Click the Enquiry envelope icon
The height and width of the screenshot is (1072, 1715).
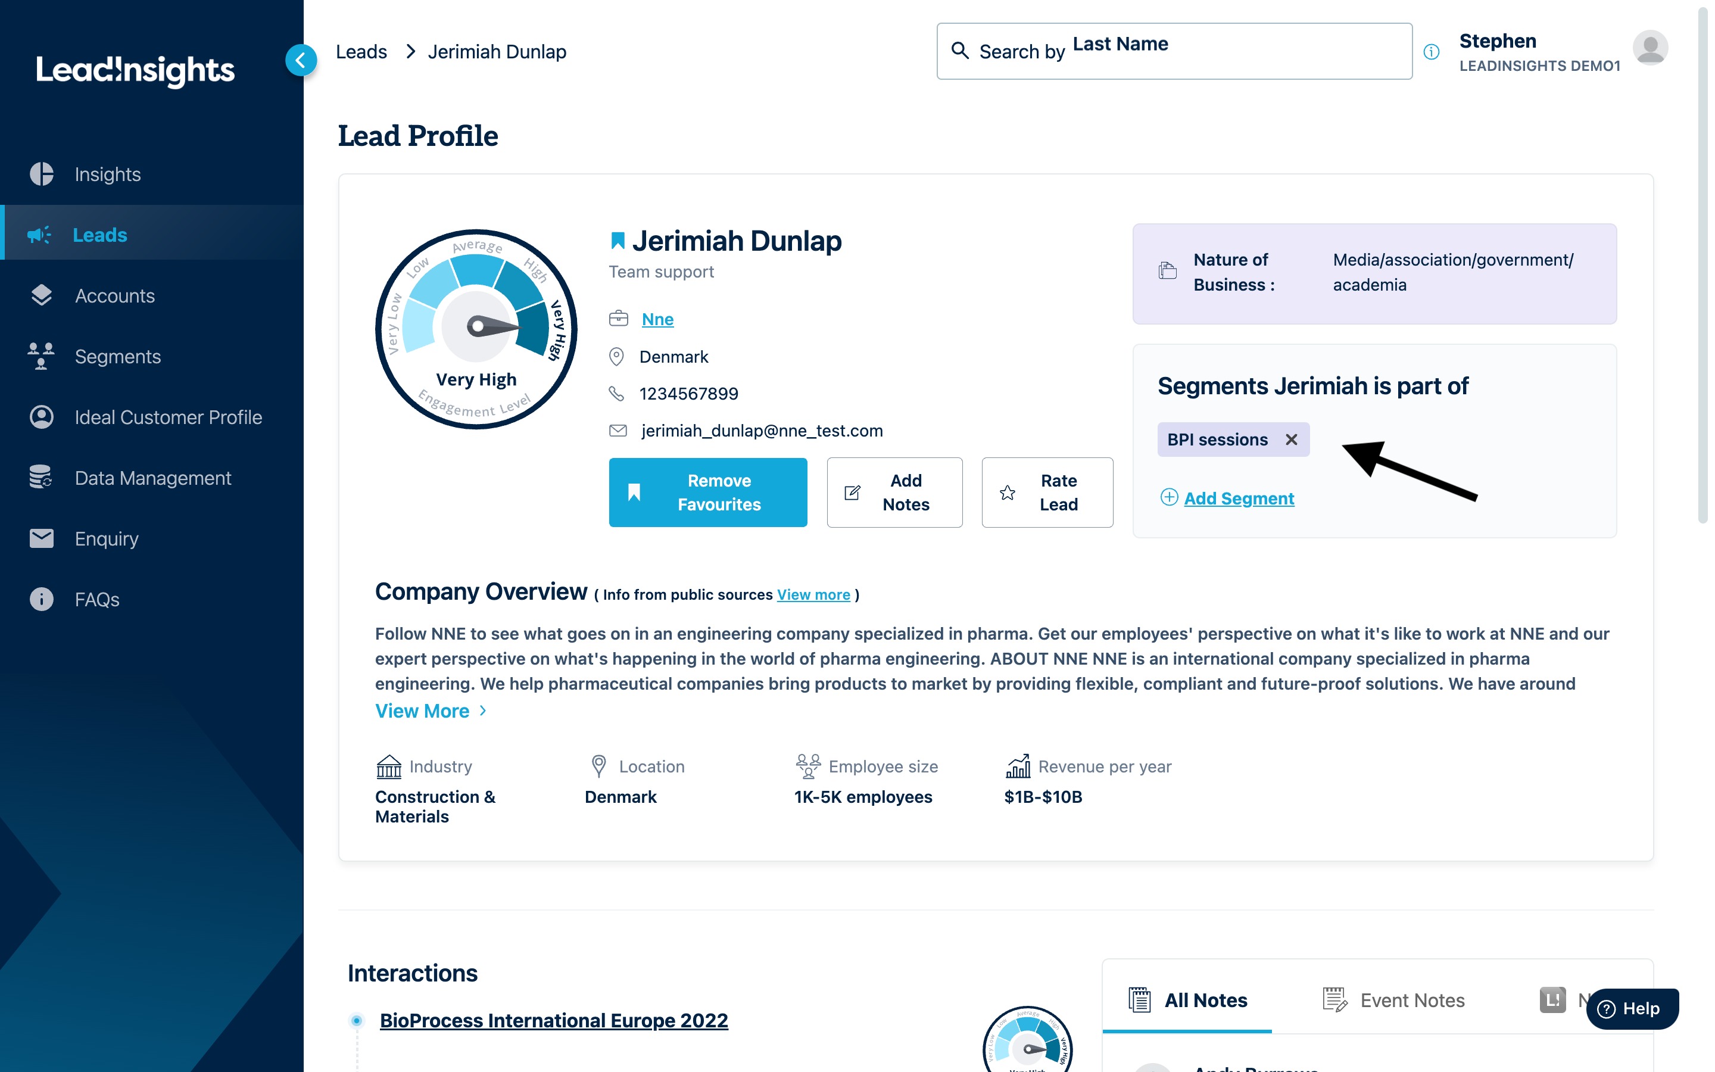tap(41, 538)
